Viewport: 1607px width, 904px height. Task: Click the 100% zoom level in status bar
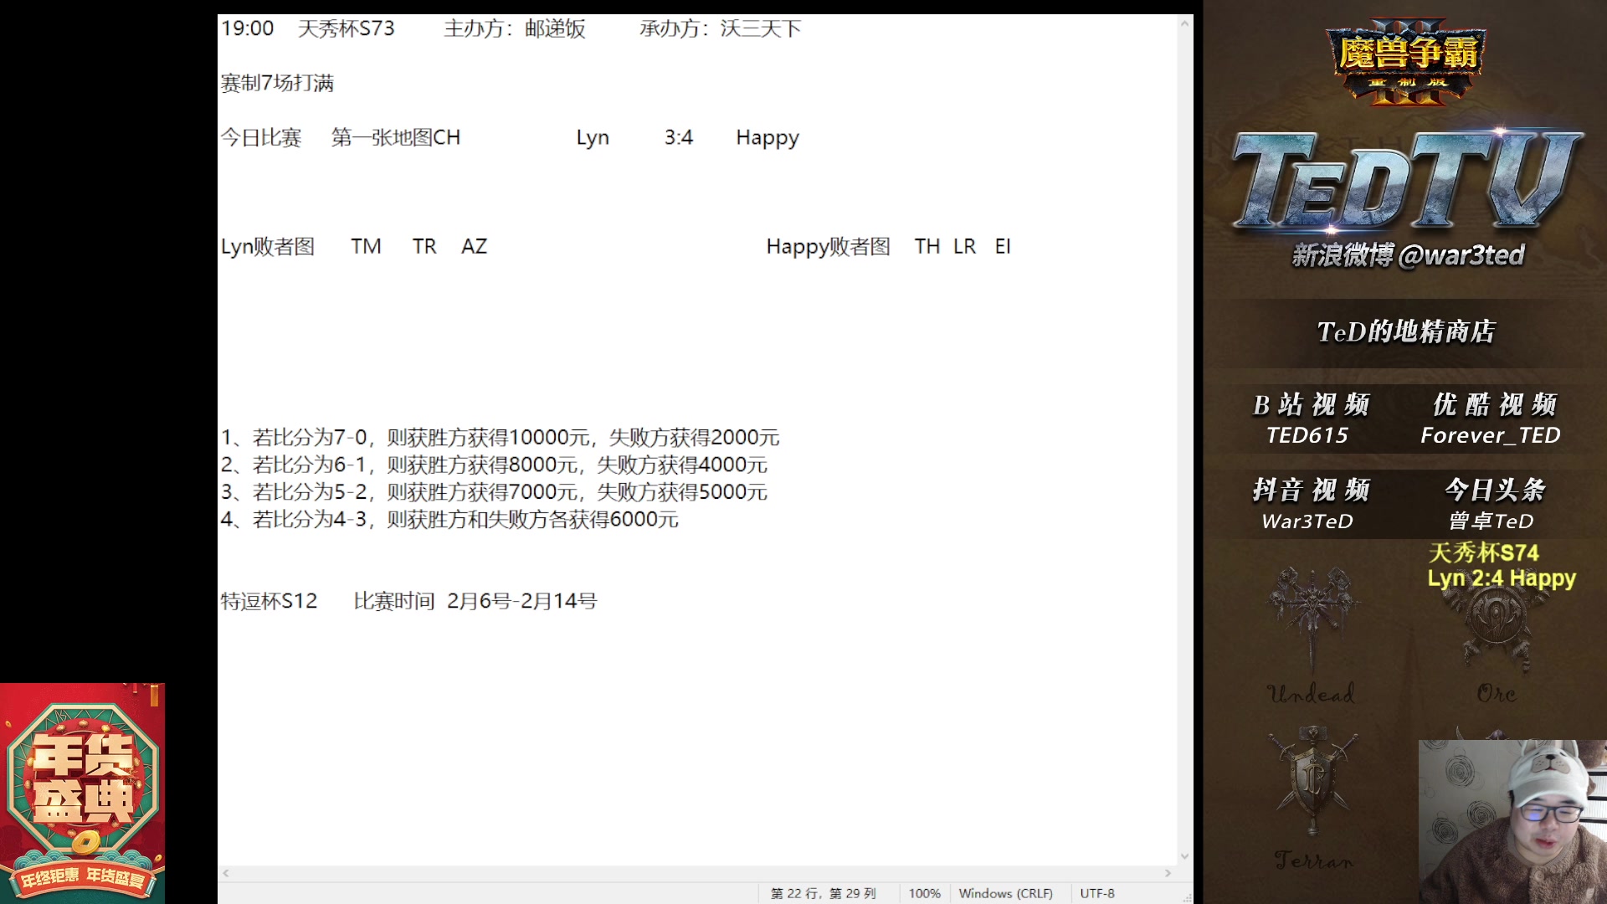point(924,893)
